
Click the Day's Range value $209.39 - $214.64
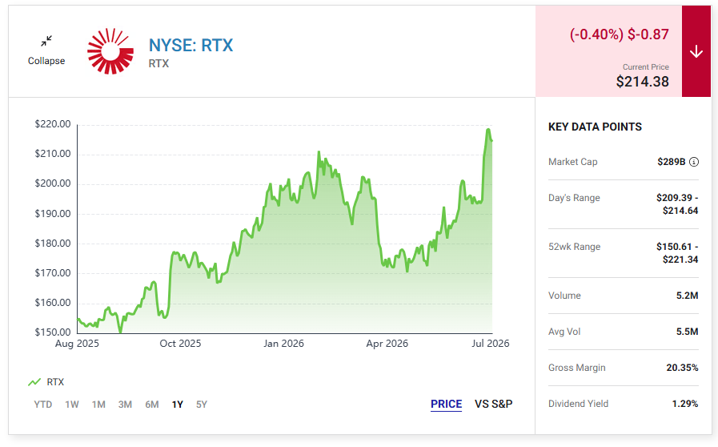click(x=677, y=204)
